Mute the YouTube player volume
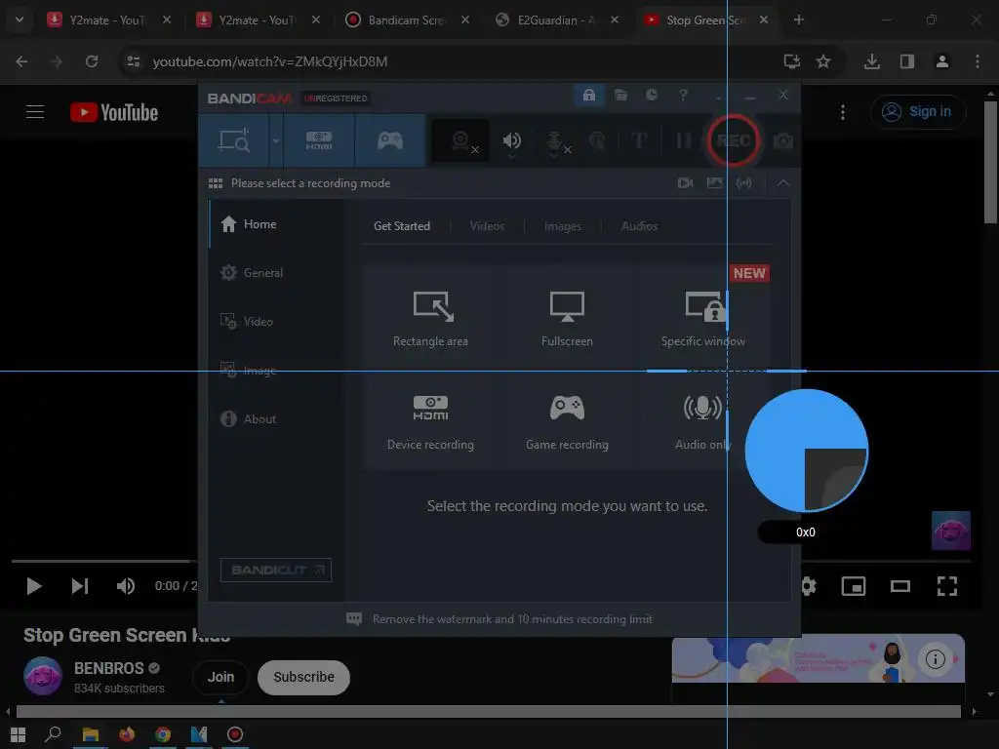Screen dimensions: 999x749 (x=126, y=586)
